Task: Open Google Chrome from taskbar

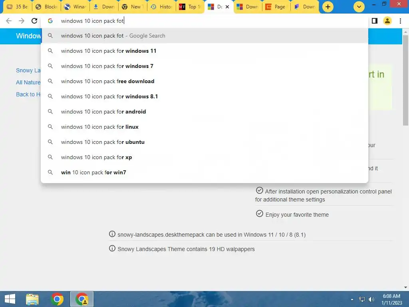Action: click(57, 299)
